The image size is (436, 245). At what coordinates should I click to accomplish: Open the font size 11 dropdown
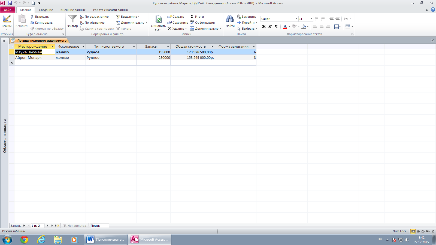pyautogui.click(x=311, y=19)
